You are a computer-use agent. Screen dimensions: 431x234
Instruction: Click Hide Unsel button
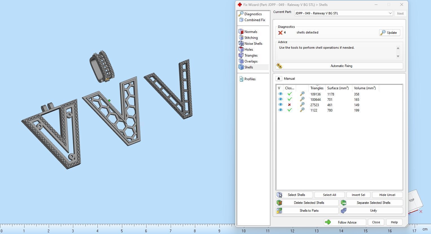click(x=387, y=195)
